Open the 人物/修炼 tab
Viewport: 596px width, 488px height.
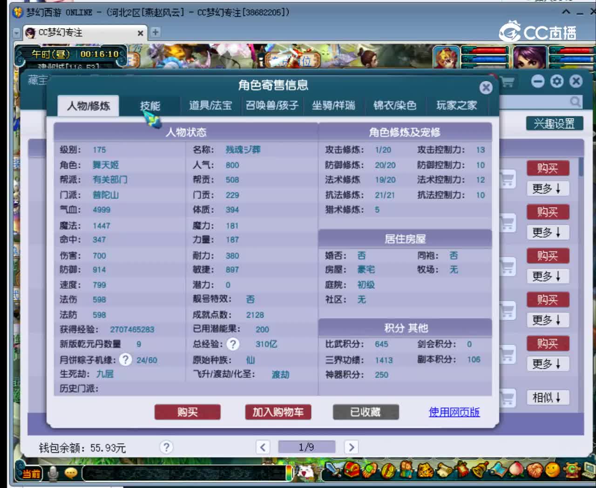pyautogui.click(x=88, y=106)
